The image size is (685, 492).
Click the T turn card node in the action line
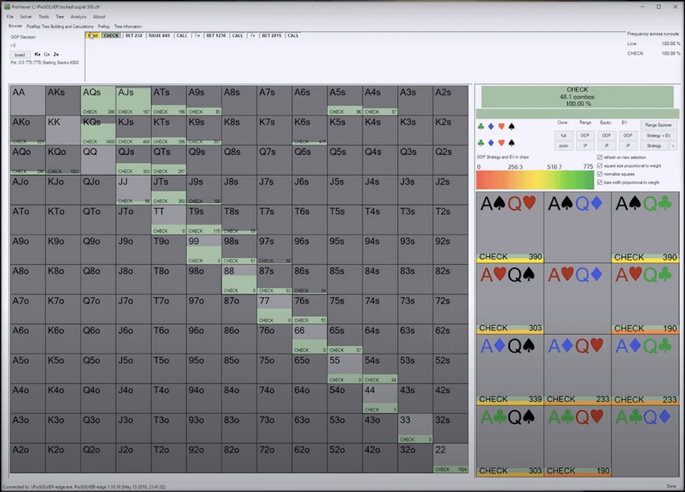click(197, 35)
